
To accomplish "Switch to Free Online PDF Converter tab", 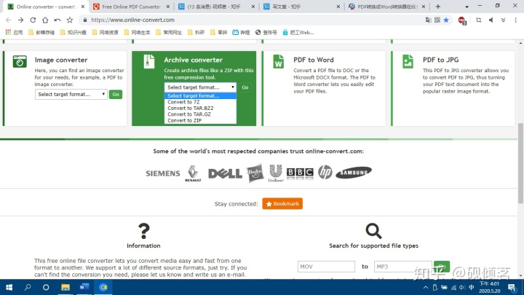I will 131,7.
